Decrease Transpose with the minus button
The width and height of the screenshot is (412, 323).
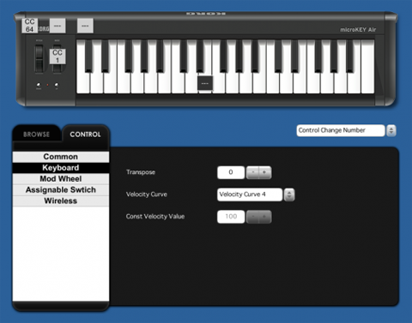[252, 172]
